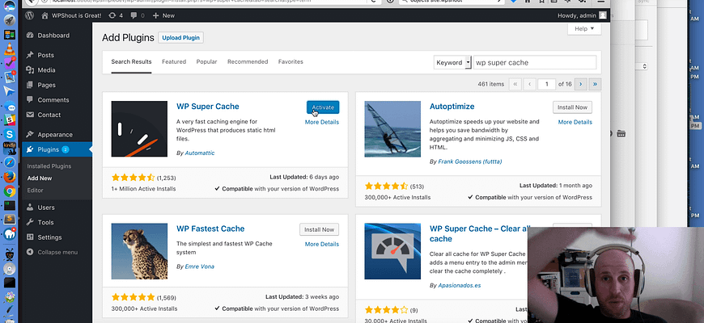View More Details for WP Super Cache
The width and height of the screenshot is (704, 323).
(x=322, y=122)
